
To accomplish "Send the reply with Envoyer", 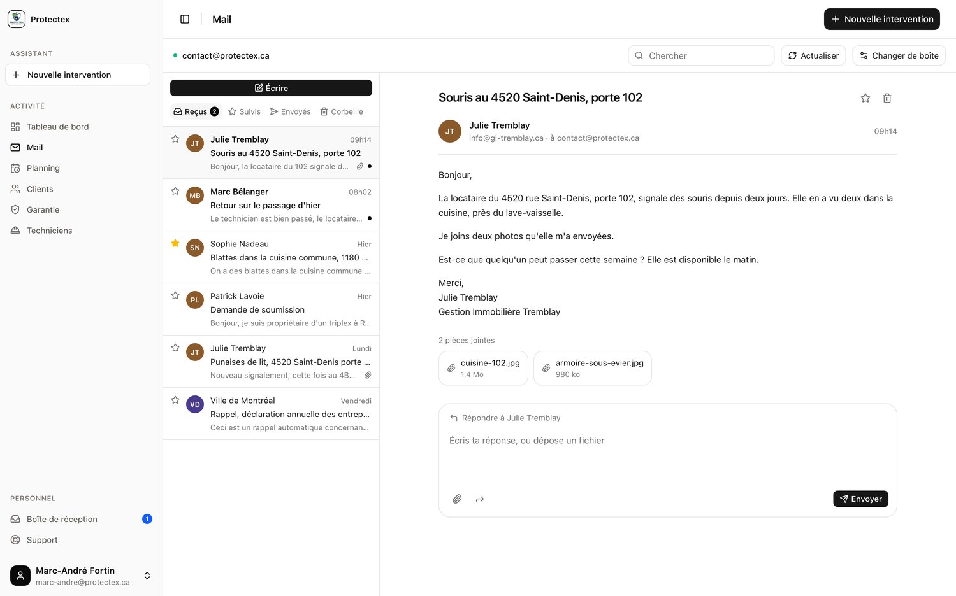I will pyautogui.click(x=860, y=499).
